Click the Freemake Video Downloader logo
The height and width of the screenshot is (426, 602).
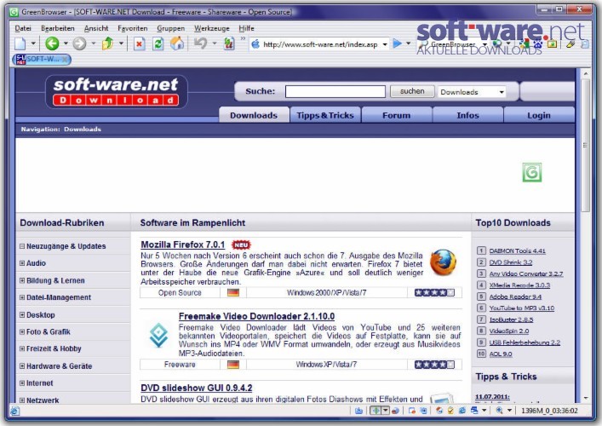[158, 335]
